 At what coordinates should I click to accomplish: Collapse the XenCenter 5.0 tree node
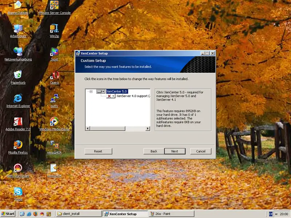pos(91,92)
